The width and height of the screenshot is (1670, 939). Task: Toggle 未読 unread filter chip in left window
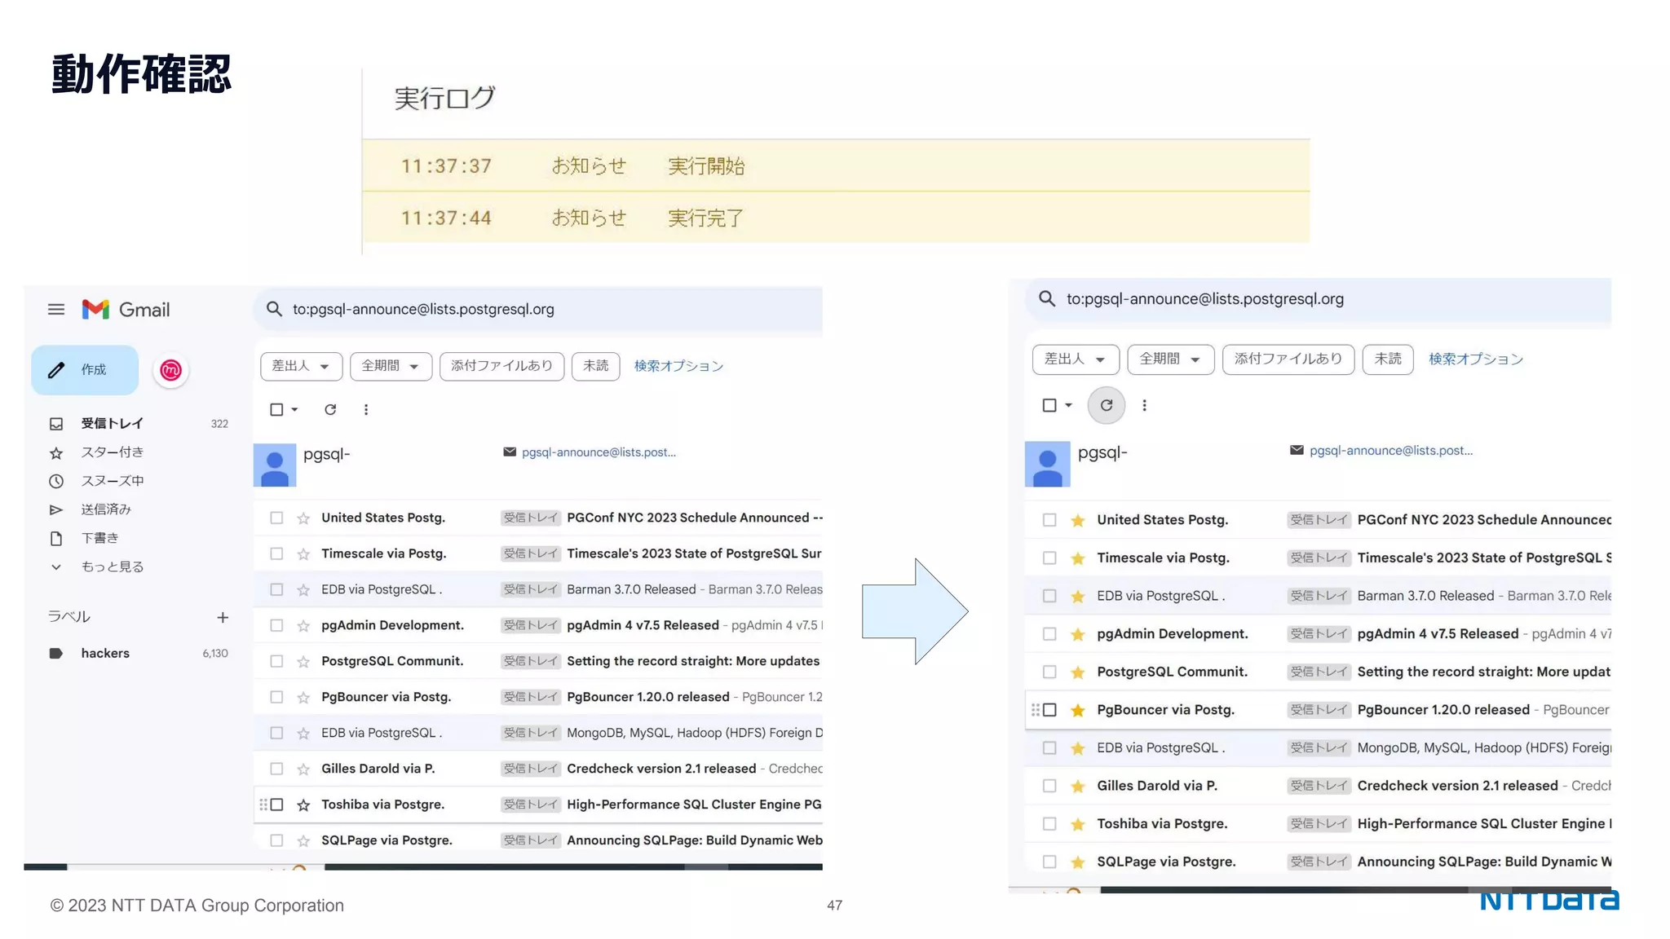(x=596, y=366)
